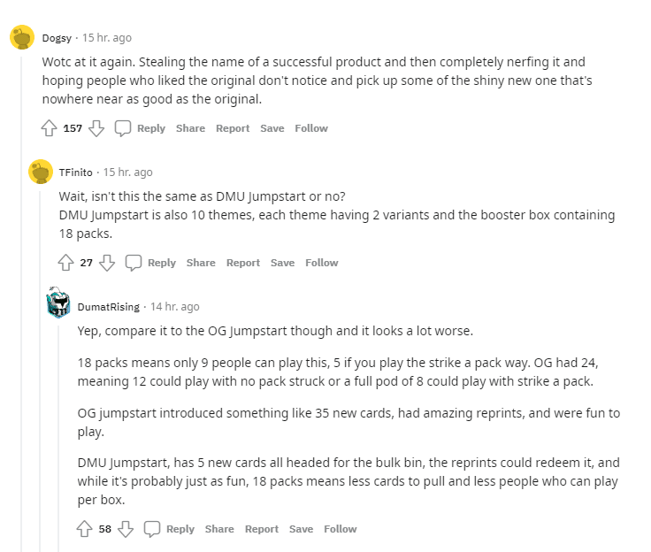The height and width of the screenshot is (552, 651).
Task: Upvote DumatRising's comment
Action: [x=85, y=529]
